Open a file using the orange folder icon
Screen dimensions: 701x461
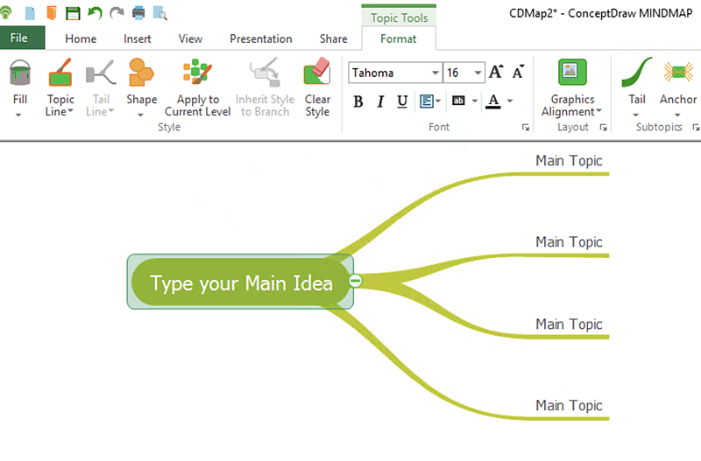click(x=52, y=12)
